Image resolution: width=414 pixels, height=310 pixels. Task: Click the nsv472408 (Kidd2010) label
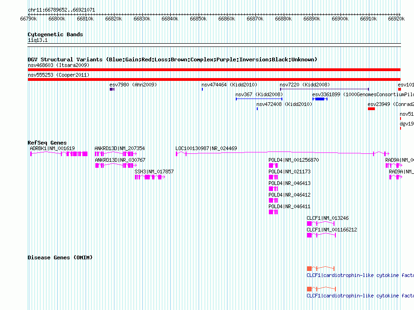coord(284,104)
